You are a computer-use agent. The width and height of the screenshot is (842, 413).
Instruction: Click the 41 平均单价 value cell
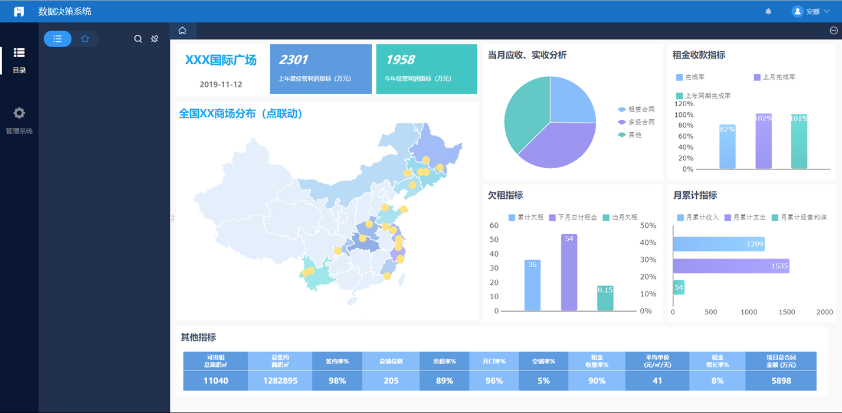tap(657, 381)
